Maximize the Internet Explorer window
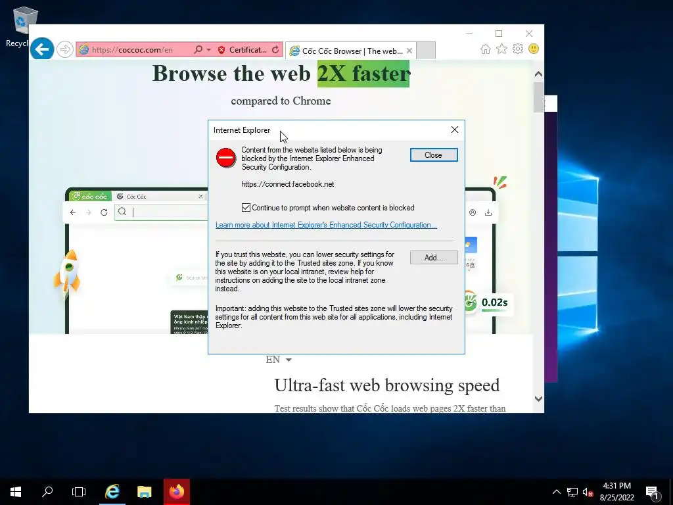 tap(499, 34)
